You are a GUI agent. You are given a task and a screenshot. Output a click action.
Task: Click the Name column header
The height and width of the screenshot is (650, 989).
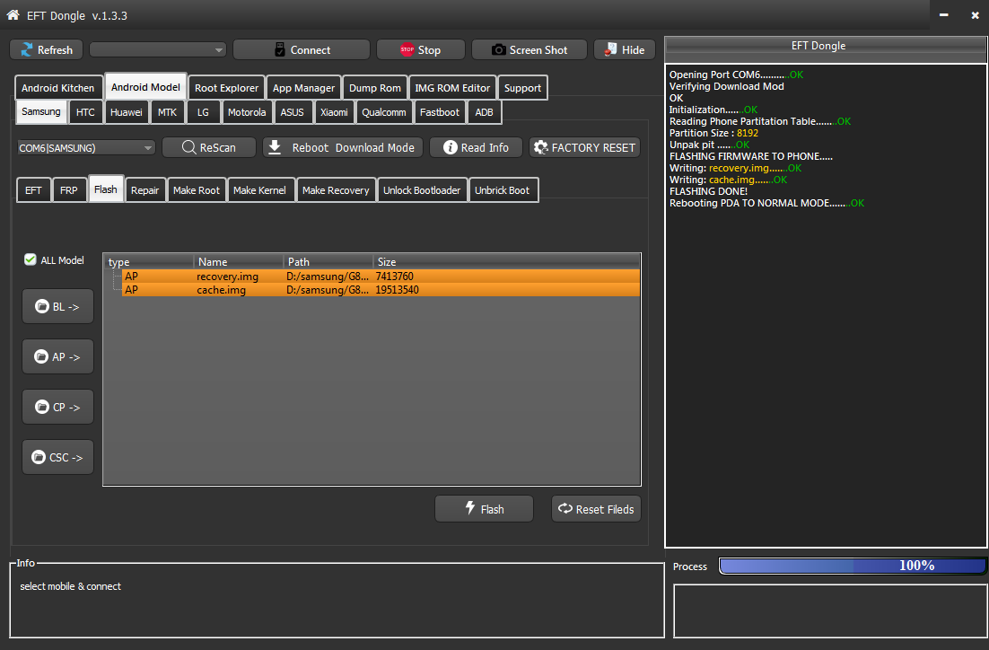pos(239,261)
